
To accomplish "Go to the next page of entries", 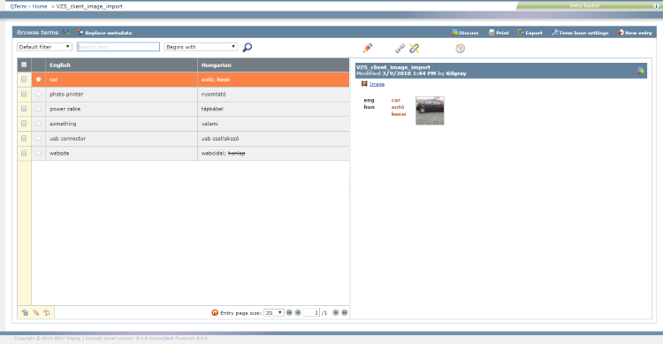I will [336, 313].
